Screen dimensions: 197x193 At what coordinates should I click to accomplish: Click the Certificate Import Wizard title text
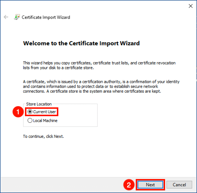click(x=46, y=17)
